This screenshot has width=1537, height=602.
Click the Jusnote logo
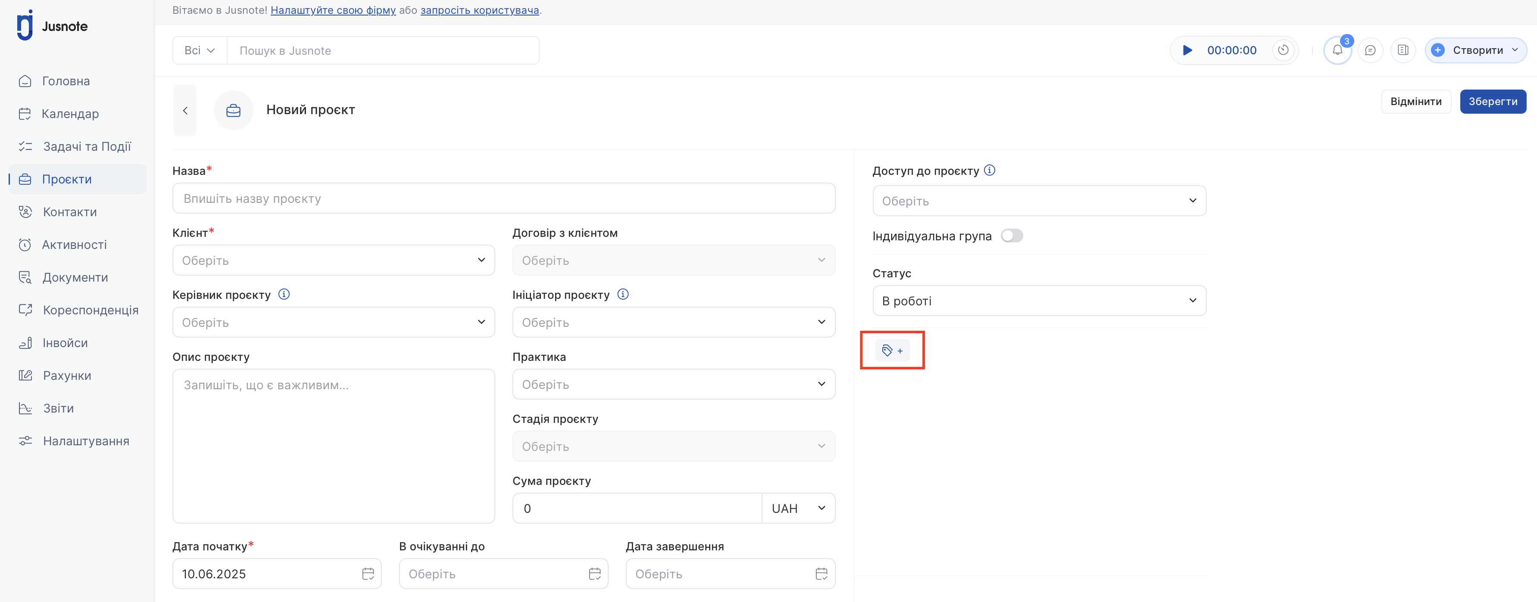coord(53,26)
